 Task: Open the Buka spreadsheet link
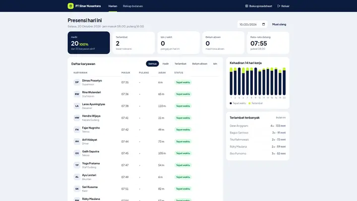click(258, 6)
